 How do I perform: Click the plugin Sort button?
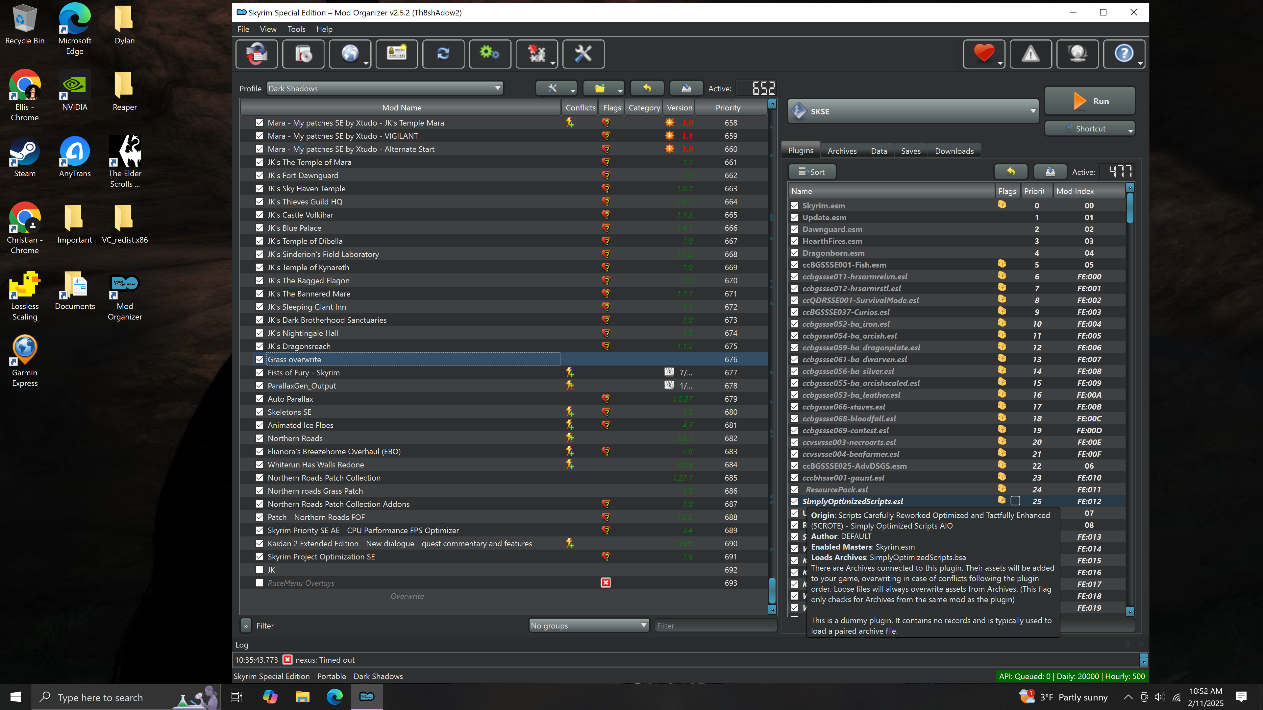(812, 172)
